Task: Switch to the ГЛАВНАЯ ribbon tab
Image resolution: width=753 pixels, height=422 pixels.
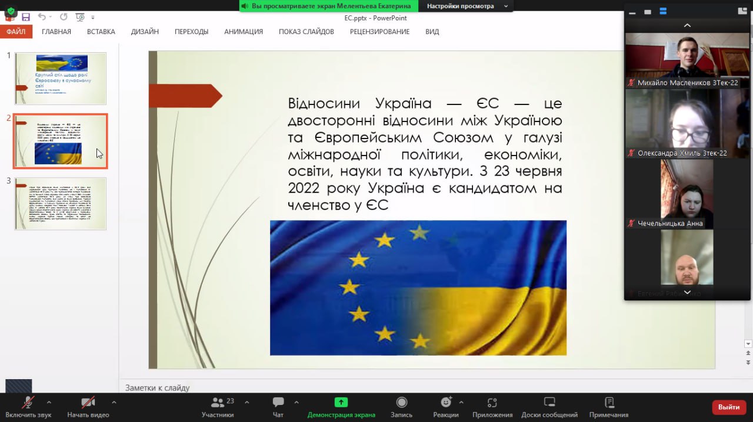Action: tap(56, 32)
